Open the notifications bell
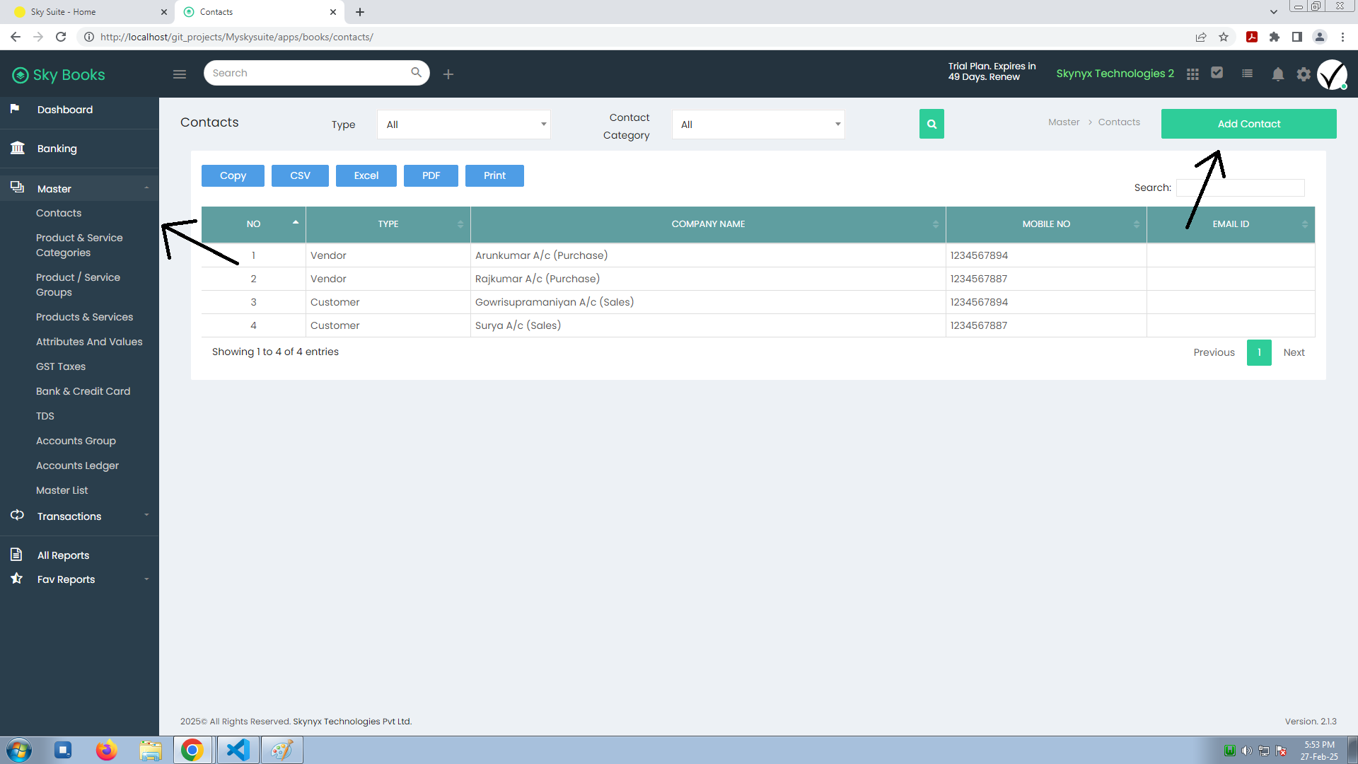This screenshot has width=1358, height=764. tap(1277, 74)
